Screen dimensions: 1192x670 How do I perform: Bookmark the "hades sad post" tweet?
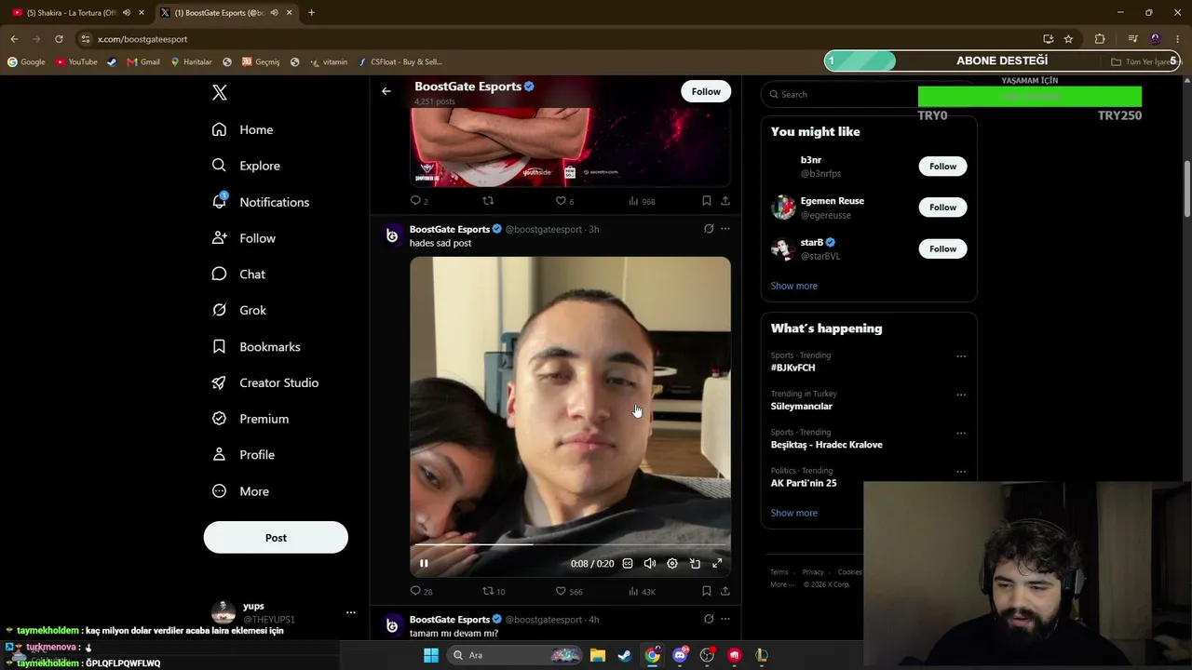tap(707, 591)
